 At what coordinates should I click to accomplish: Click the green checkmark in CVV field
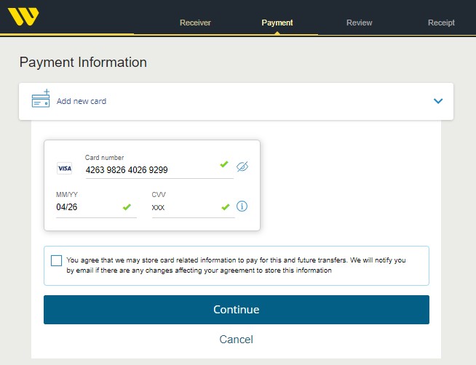point(225,207)
